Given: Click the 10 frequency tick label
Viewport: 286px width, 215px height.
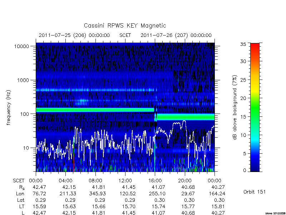Looking at the screenshot, I should [26, 148].
